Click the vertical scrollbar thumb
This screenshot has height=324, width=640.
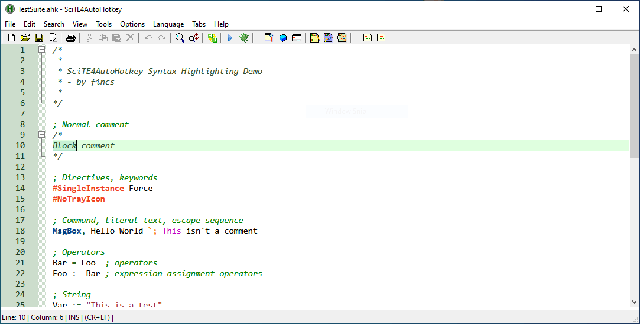[x=634, y=106]
